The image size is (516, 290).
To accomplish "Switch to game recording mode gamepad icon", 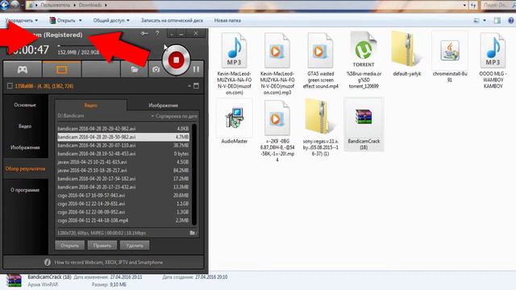I will point(23,69).
